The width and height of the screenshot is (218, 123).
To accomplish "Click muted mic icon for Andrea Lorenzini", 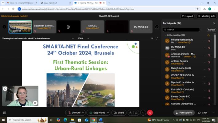I will [209, 55].
